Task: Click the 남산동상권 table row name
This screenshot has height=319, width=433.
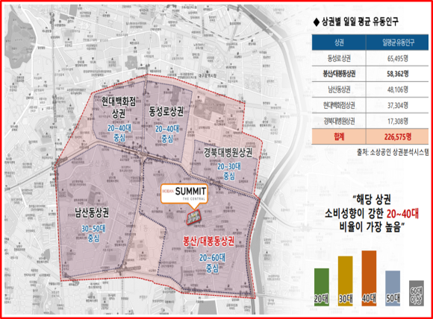Action: 339,89
